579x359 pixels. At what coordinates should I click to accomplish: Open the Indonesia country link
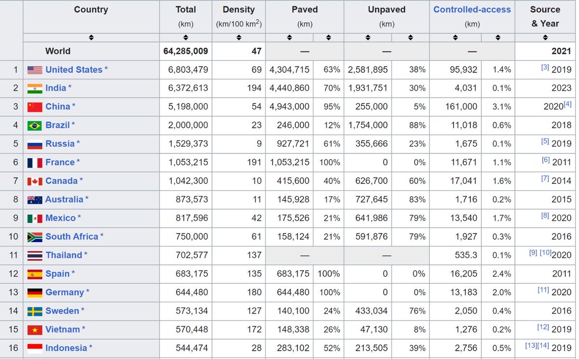(x=66, y=348)
